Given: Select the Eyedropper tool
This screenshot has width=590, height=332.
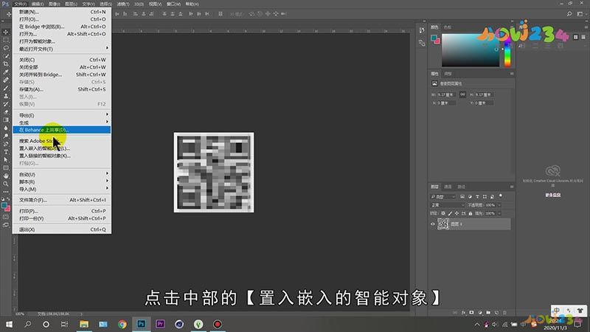Looking at the screenshot, I should coord(6,72).
